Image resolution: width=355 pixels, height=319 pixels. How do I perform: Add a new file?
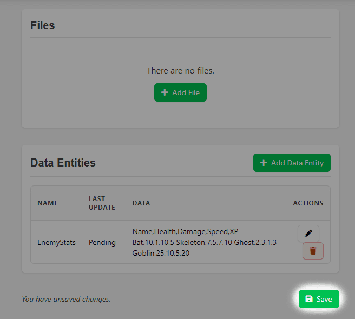180,92
